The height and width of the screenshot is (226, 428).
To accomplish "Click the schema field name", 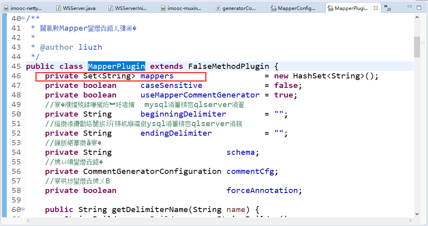I will pos(241,152).
